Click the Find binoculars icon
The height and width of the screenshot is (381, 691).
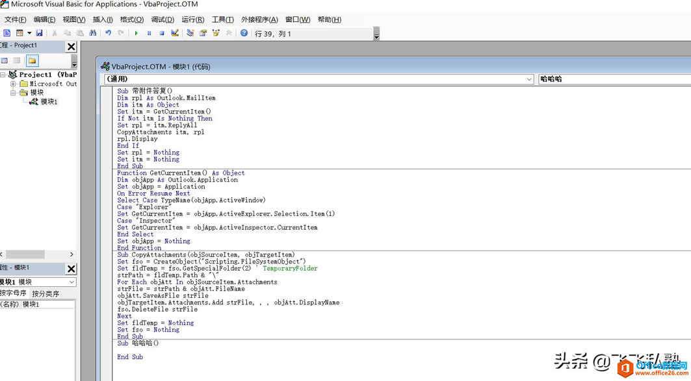pos(93,33)
